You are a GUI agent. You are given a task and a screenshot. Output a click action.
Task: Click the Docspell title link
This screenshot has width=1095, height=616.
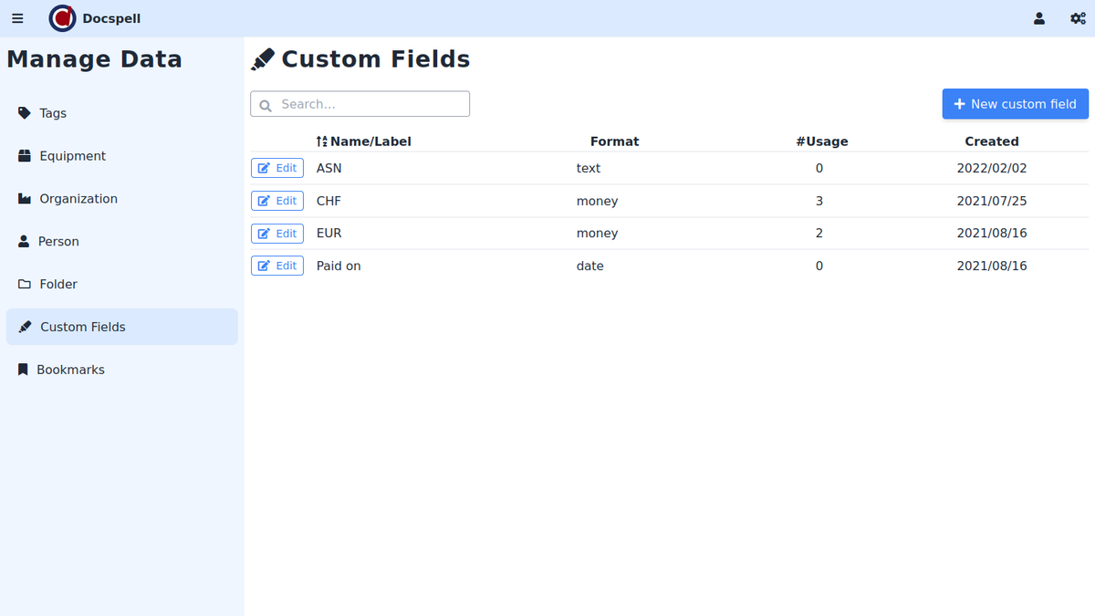click(x=111, y=18)
